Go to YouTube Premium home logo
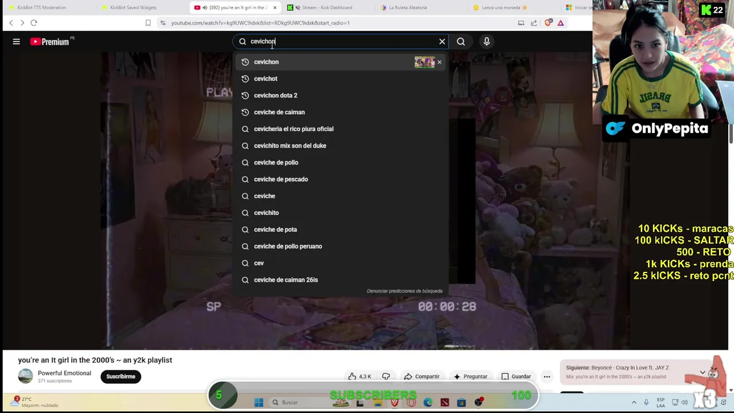Image resolution: width=734 pixels, height=413 pixels. point(50,41)
